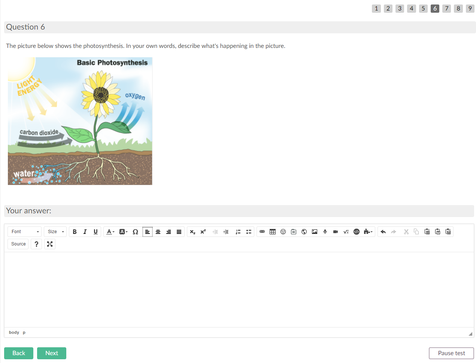Open the background color dropdown

coord(123,232)
